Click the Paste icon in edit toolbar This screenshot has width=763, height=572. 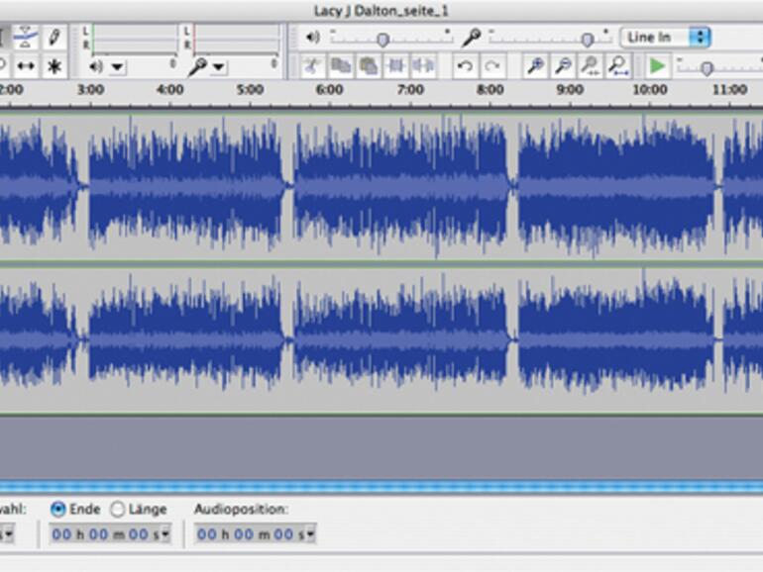pos(368,66)
